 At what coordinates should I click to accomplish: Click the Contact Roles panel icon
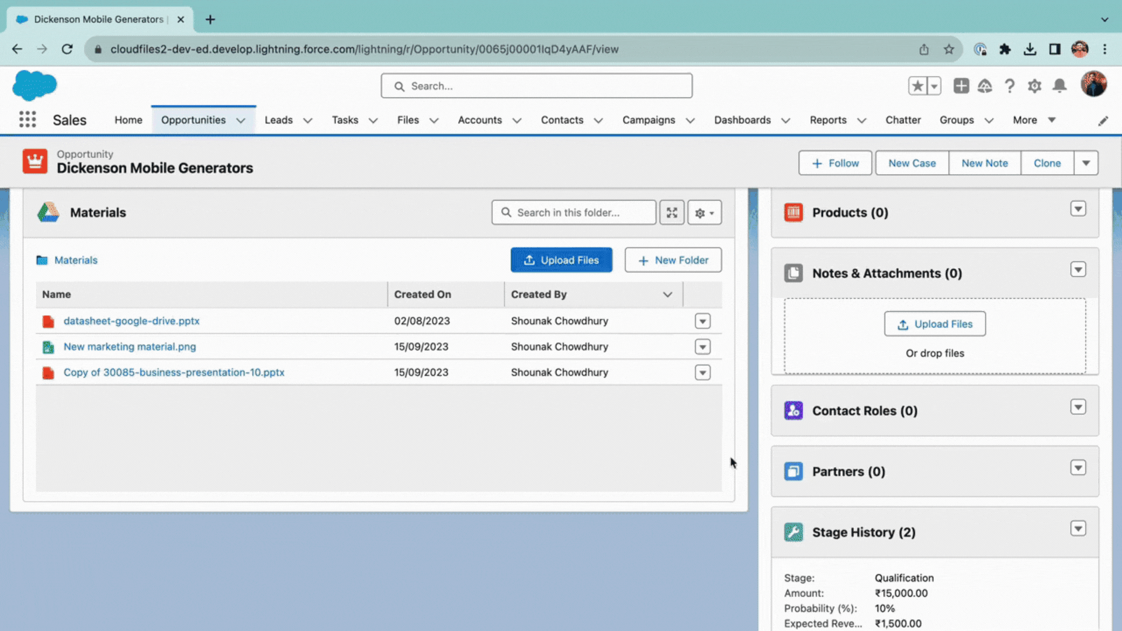click(x=793, y=411)
